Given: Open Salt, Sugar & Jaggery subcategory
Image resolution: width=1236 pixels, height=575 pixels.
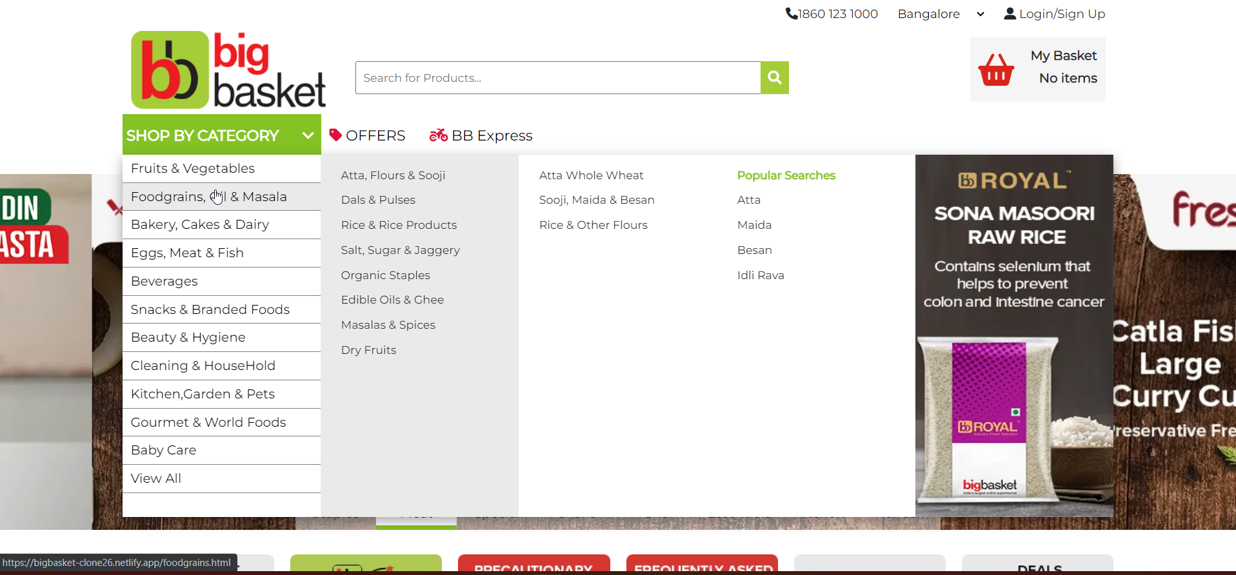Looking at the screenshot, I should coord(400,250).
